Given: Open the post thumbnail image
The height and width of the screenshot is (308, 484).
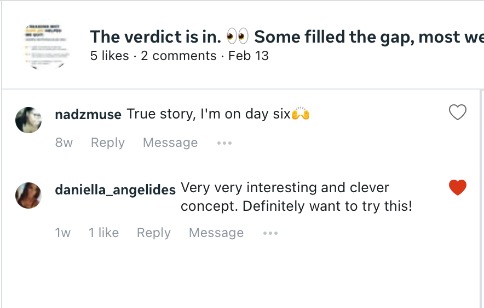Looking at the screenshot, I should coord(48,46).
